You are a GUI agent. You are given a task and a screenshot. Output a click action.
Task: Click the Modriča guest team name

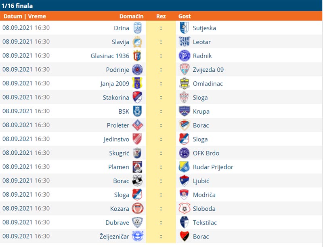[204, 195]
